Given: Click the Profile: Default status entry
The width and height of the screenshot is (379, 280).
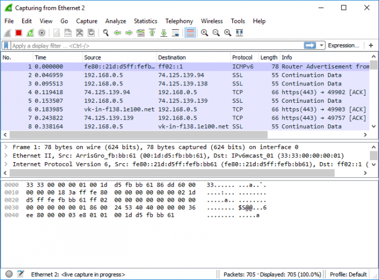Looking at the screenshot, I should coord(348,275).
